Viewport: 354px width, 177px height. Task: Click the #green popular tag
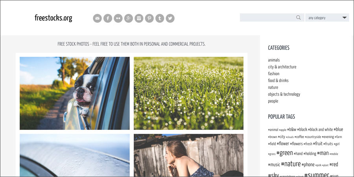[x=285, y=153]
